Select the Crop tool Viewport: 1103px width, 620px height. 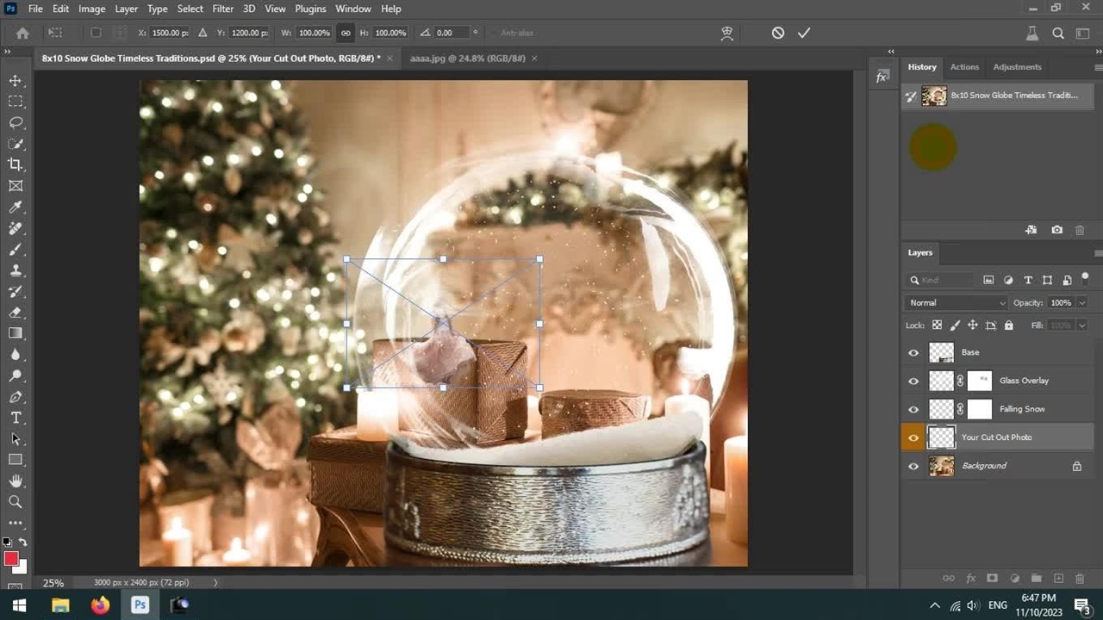click(x=16, y=164)
